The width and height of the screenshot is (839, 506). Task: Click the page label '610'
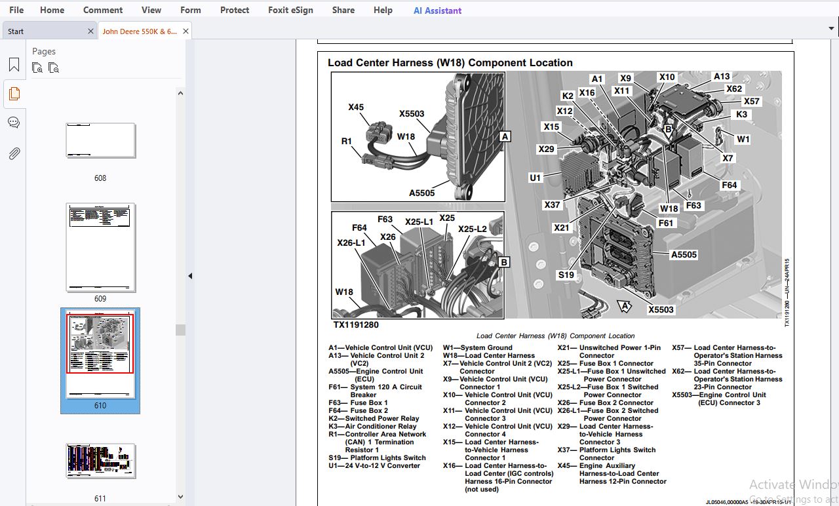point(100,405)
